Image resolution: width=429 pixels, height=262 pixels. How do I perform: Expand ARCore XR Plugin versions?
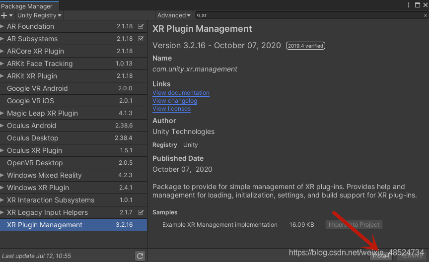[x=2, y=51]
